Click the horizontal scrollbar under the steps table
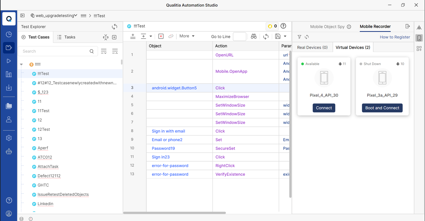Screen dimensions: 425x221 [175, 213]
